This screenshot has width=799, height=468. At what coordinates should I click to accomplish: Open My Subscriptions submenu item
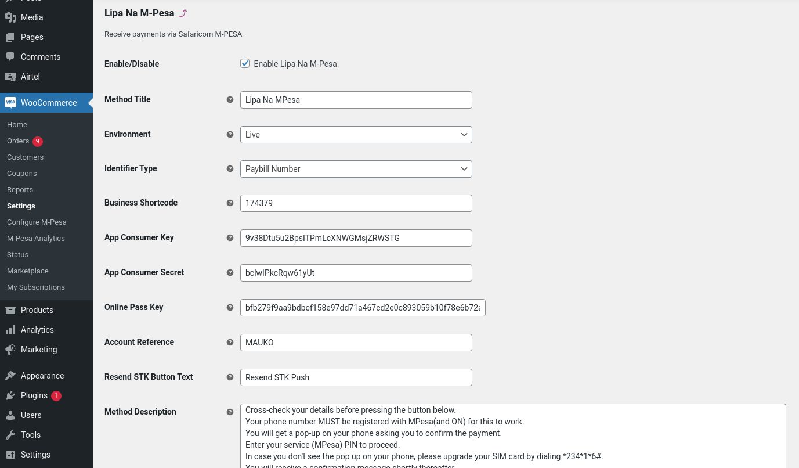click(x=36, y=287)
